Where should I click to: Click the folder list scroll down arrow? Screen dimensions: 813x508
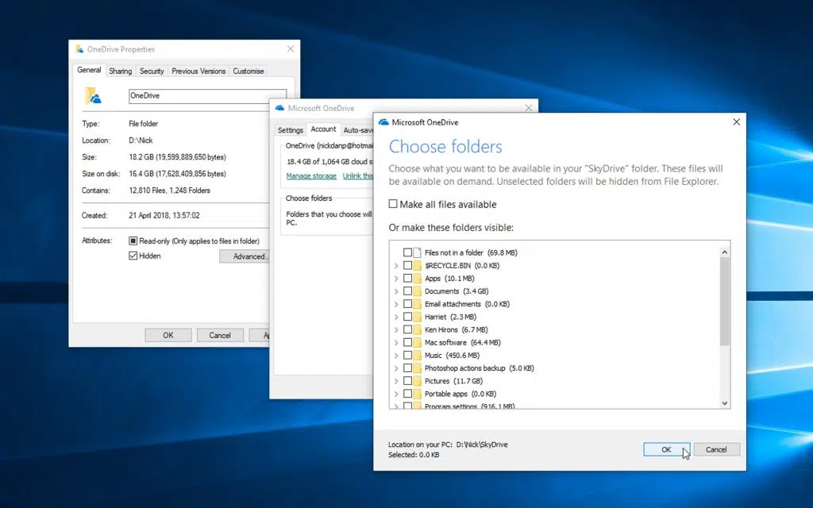pyautogui.click(x=724, y=402)
